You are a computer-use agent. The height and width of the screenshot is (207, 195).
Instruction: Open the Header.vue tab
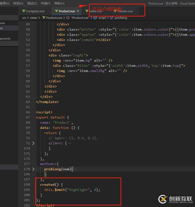[x=125, y=11]
